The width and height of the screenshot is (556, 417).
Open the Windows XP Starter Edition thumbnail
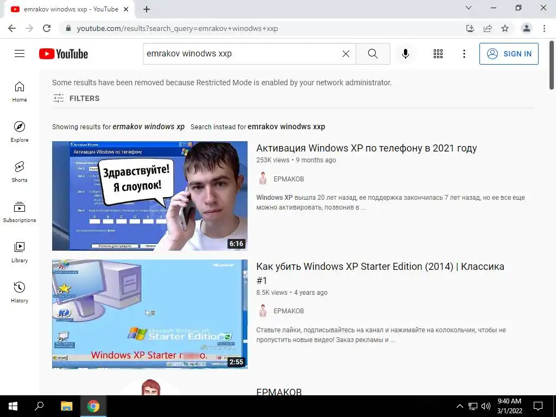point(150,314)
